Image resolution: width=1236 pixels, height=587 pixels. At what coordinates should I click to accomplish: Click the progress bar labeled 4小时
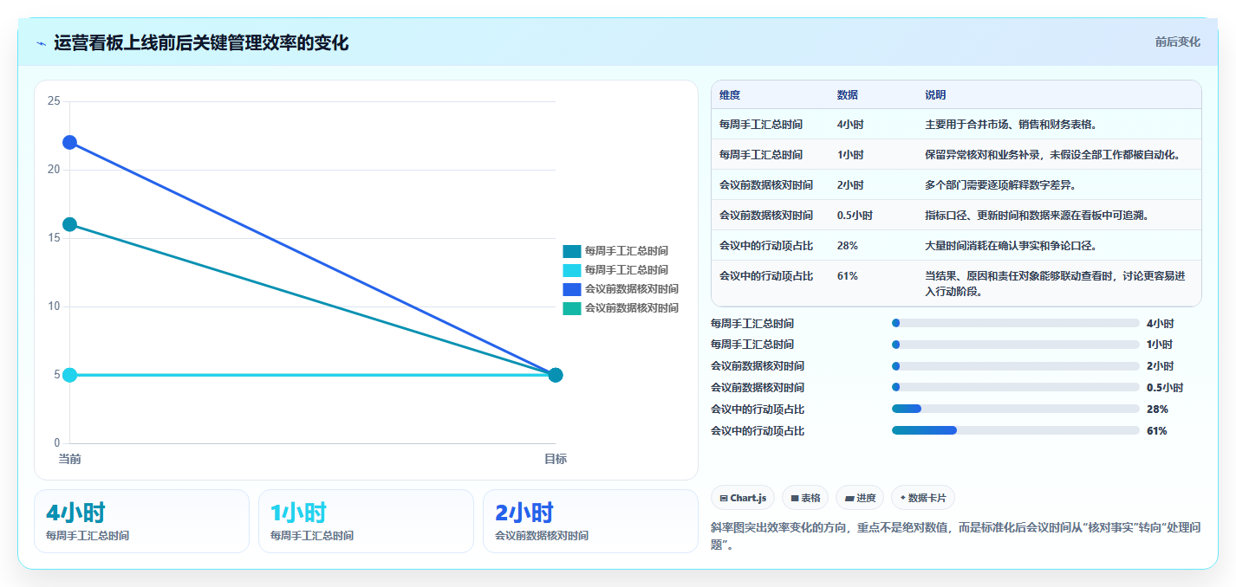[x=1015, y=323]
